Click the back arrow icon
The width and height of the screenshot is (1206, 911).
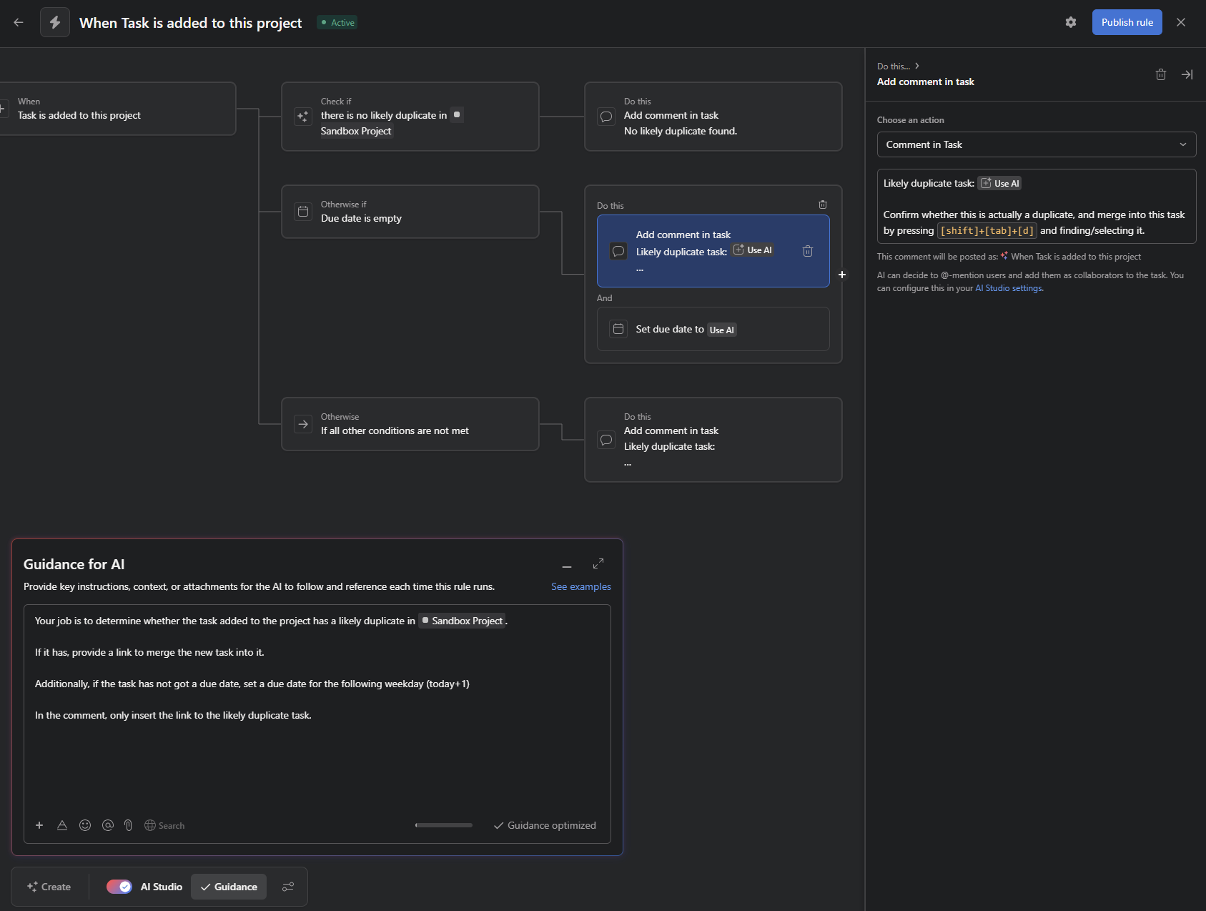point(19,23)
